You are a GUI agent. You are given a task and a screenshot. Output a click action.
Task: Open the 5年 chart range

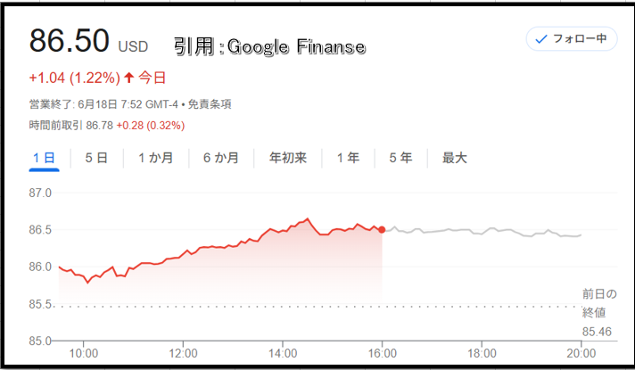tap(401, 158)
